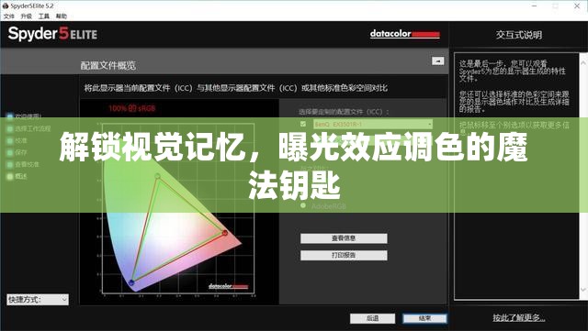This screenshot has width=588, height=331.
Task: Click the Spyder5Elite title bar app icon
Action: pyautogui.click(x=6, y=6)
